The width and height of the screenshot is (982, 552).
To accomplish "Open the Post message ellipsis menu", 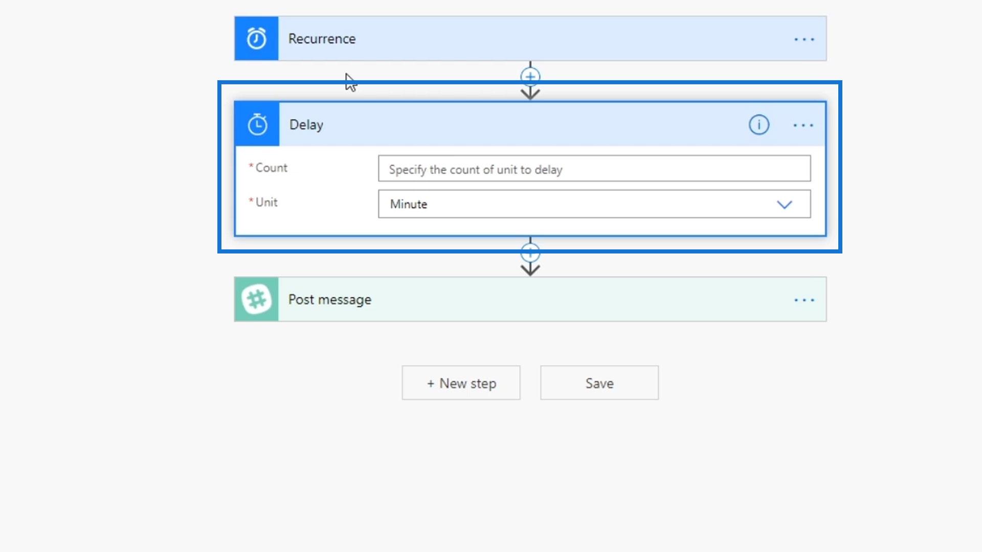I will click(x=804, y=300).
